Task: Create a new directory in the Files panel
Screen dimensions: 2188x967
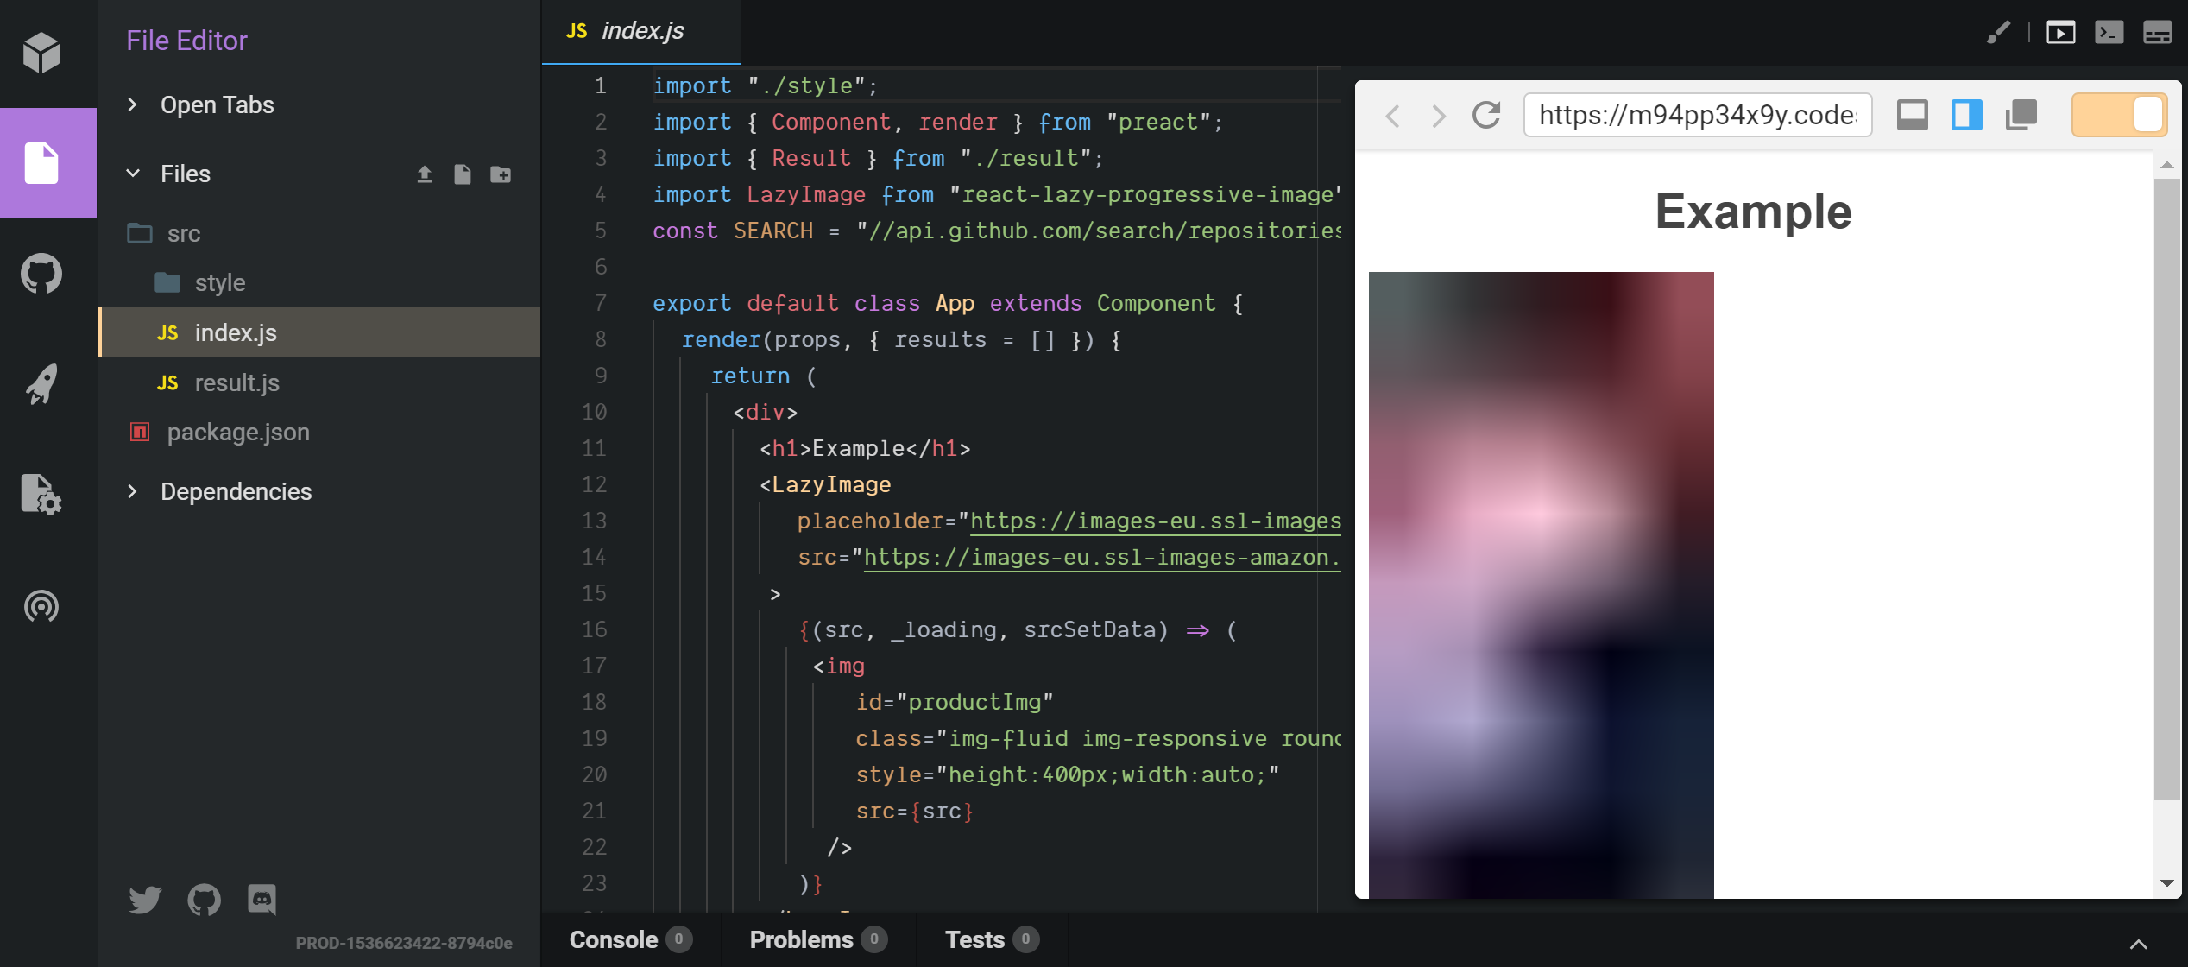Action: pos(501,174)
